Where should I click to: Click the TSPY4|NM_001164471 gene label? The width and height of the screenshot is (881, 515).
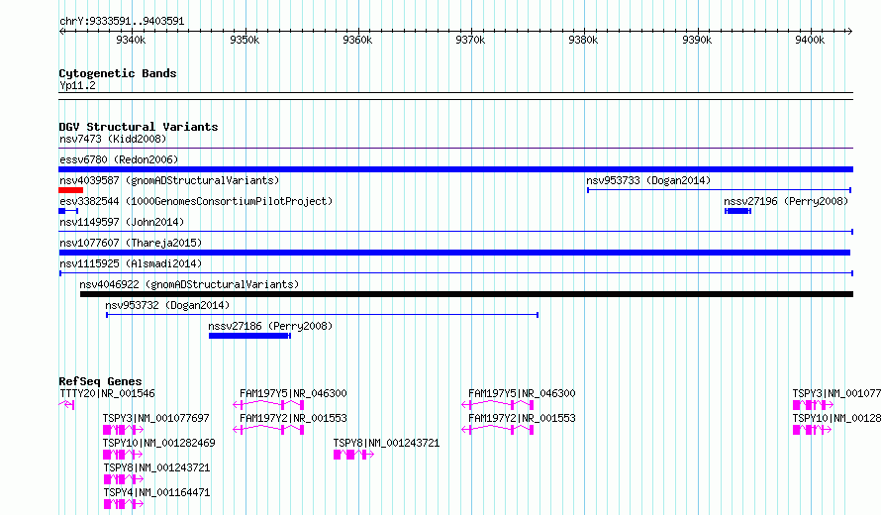tap(156, 492)
